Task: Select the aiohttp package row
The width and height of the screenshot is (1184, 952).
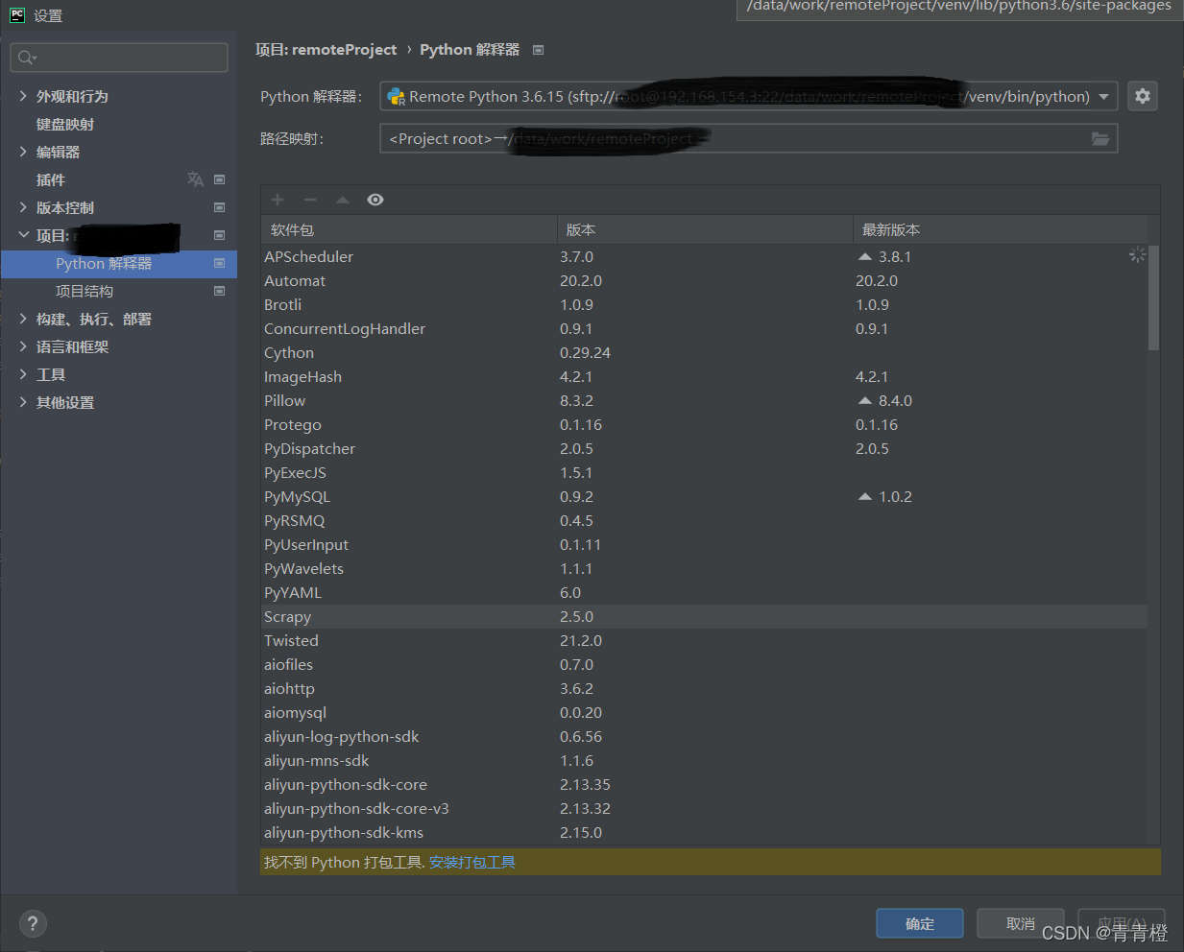Action: click(704, 688)
